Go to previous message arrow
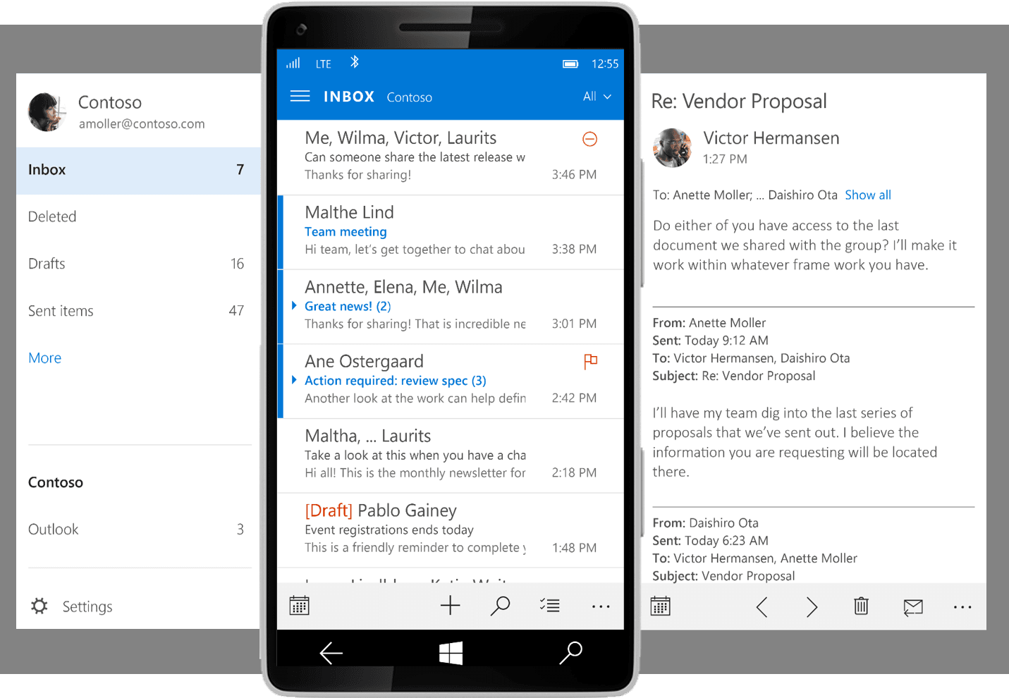Screen dimensions: 1009x698 click(762, 607)
